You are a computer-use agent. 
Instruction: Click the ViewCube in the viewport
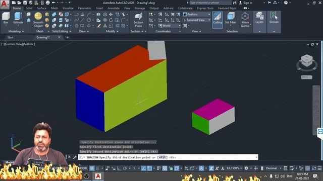coord(307,60)
